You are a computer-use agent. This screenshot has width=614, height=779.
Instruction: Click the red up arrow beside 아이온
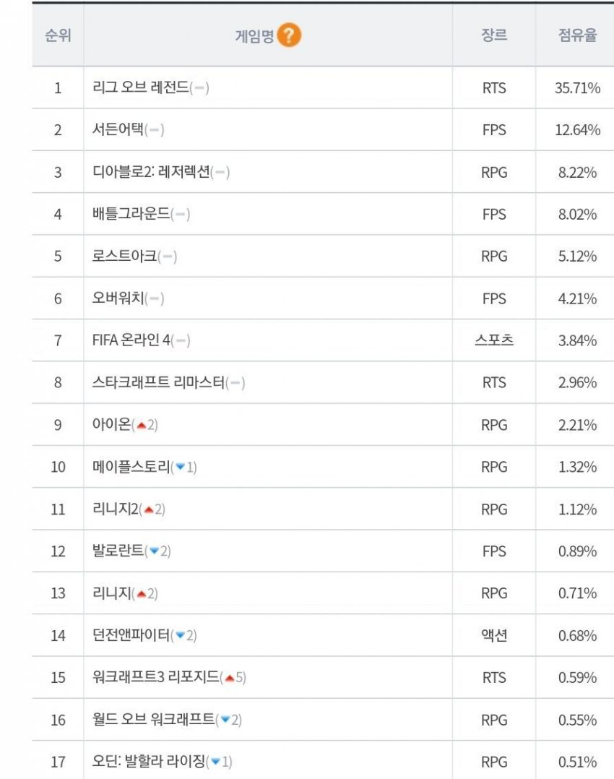[x=141, y=425]
